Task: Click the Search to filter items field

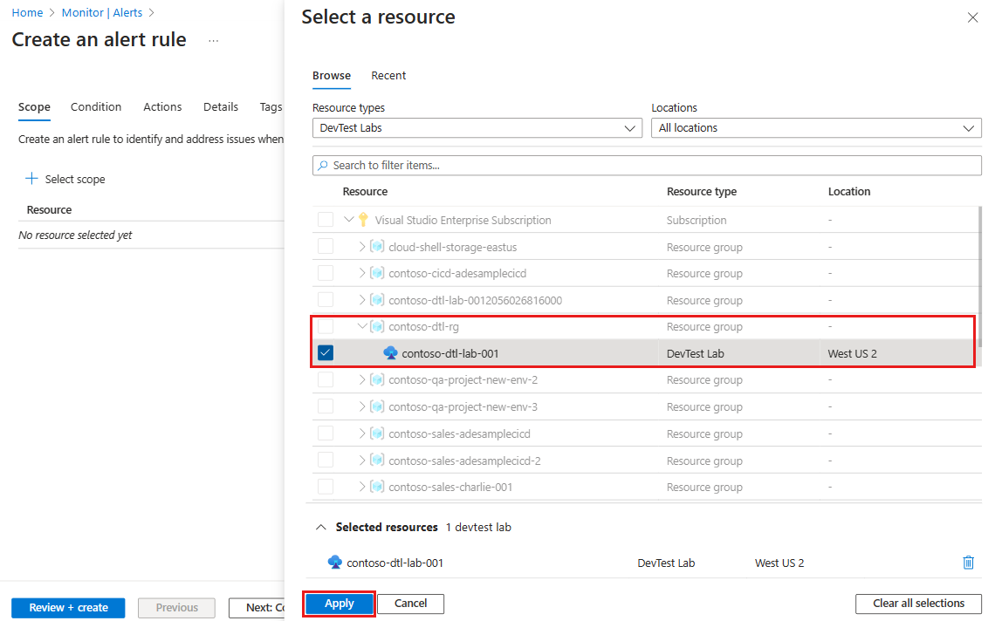Action: tap(647, 166)
